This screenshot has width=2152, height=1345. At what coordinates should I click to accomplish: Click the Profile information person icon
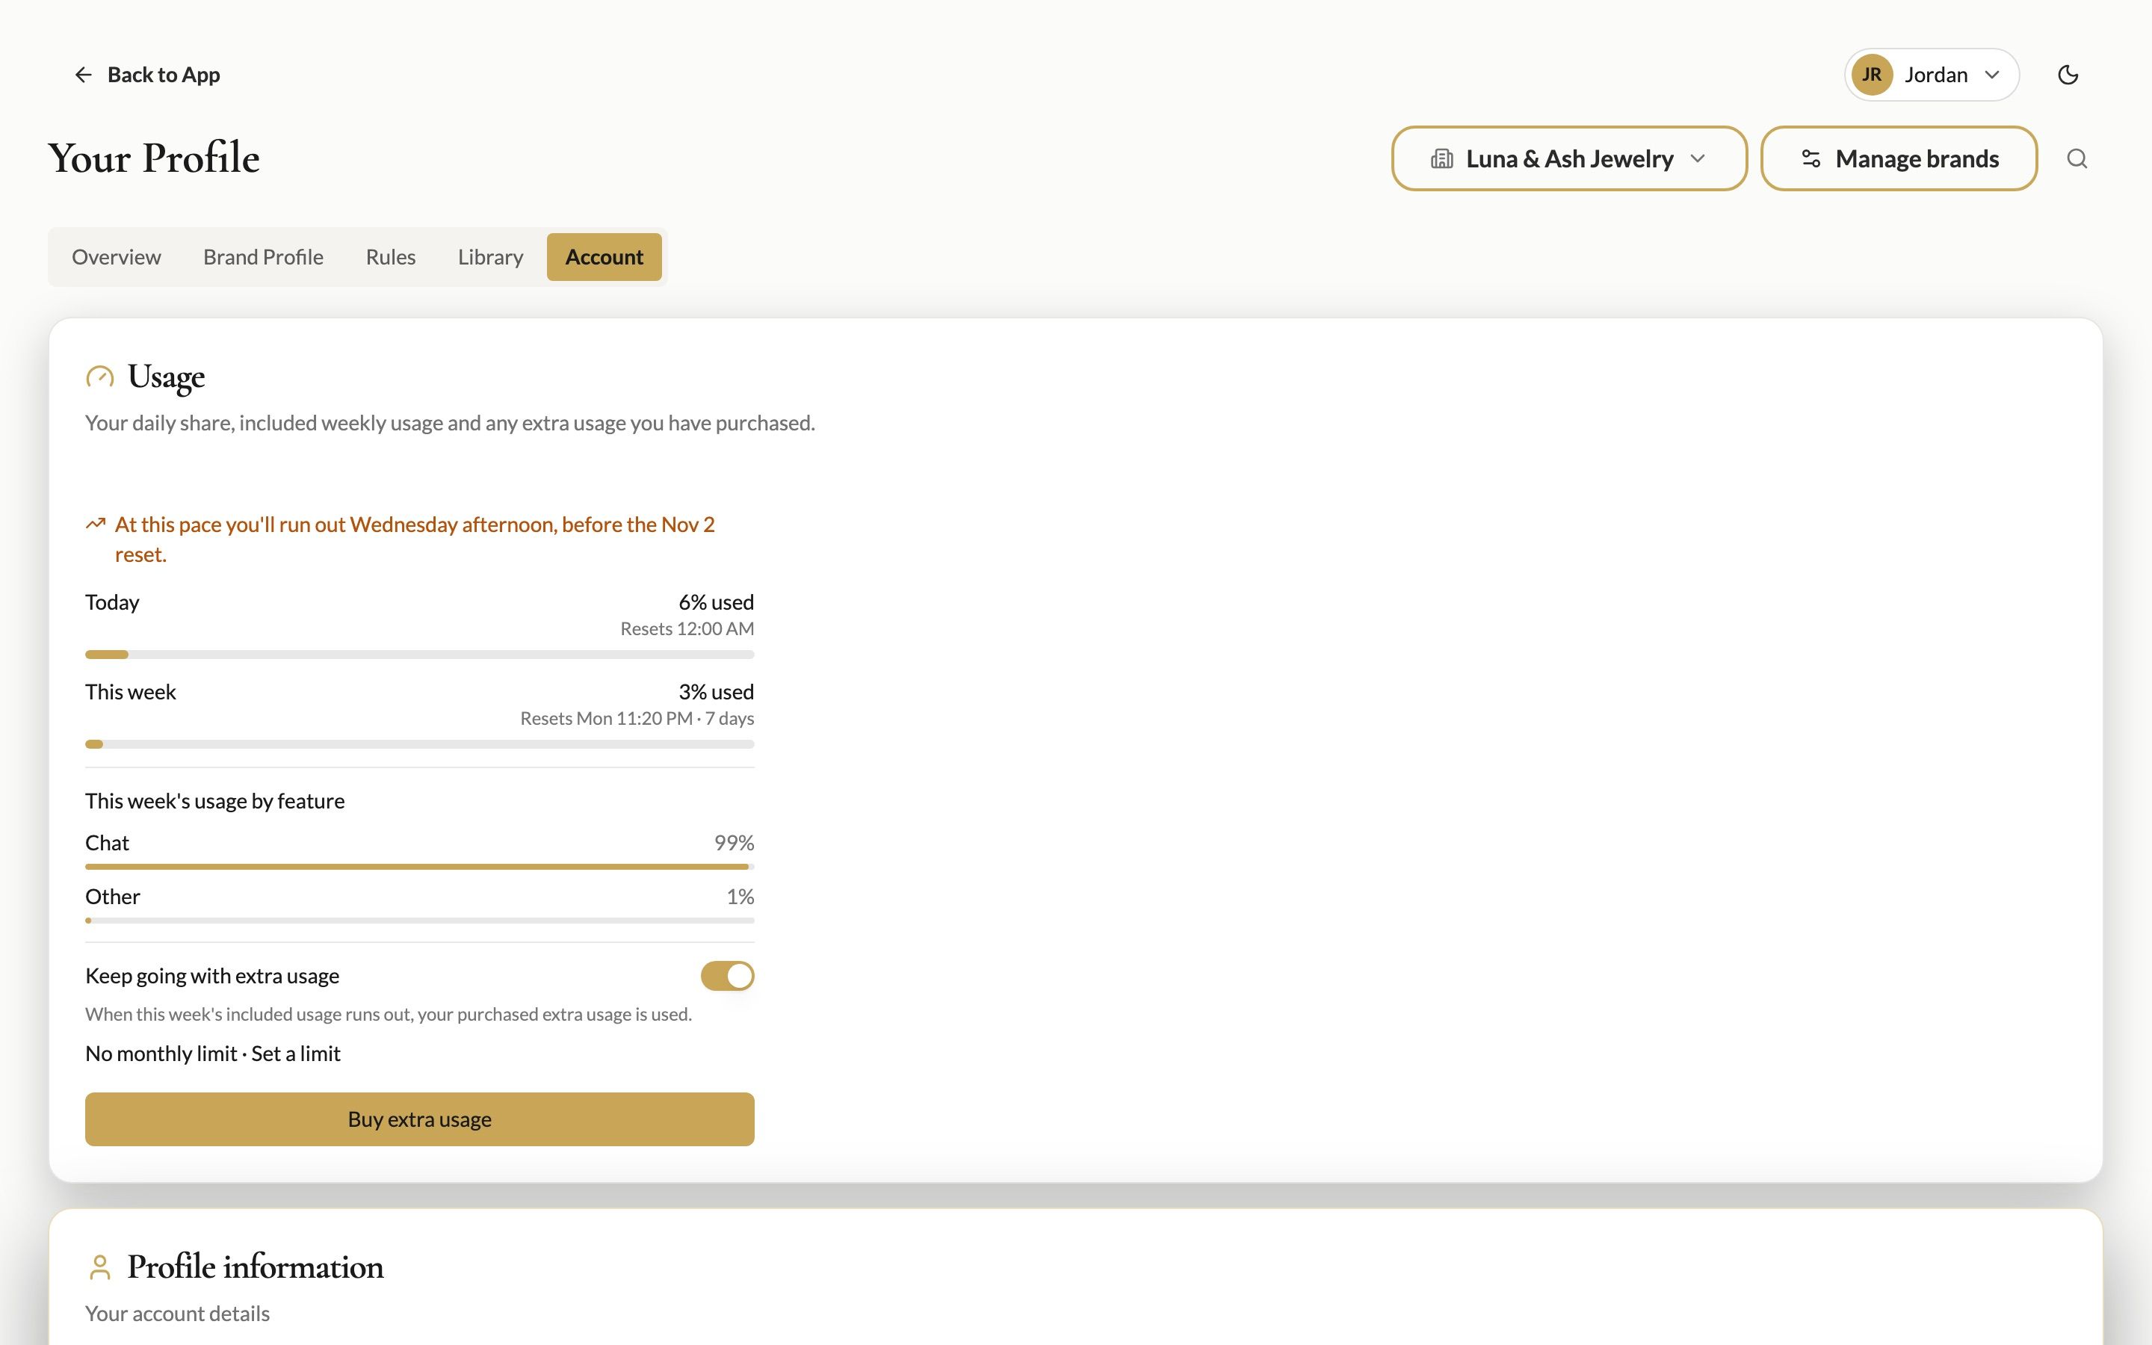(x=99, y=1267)
